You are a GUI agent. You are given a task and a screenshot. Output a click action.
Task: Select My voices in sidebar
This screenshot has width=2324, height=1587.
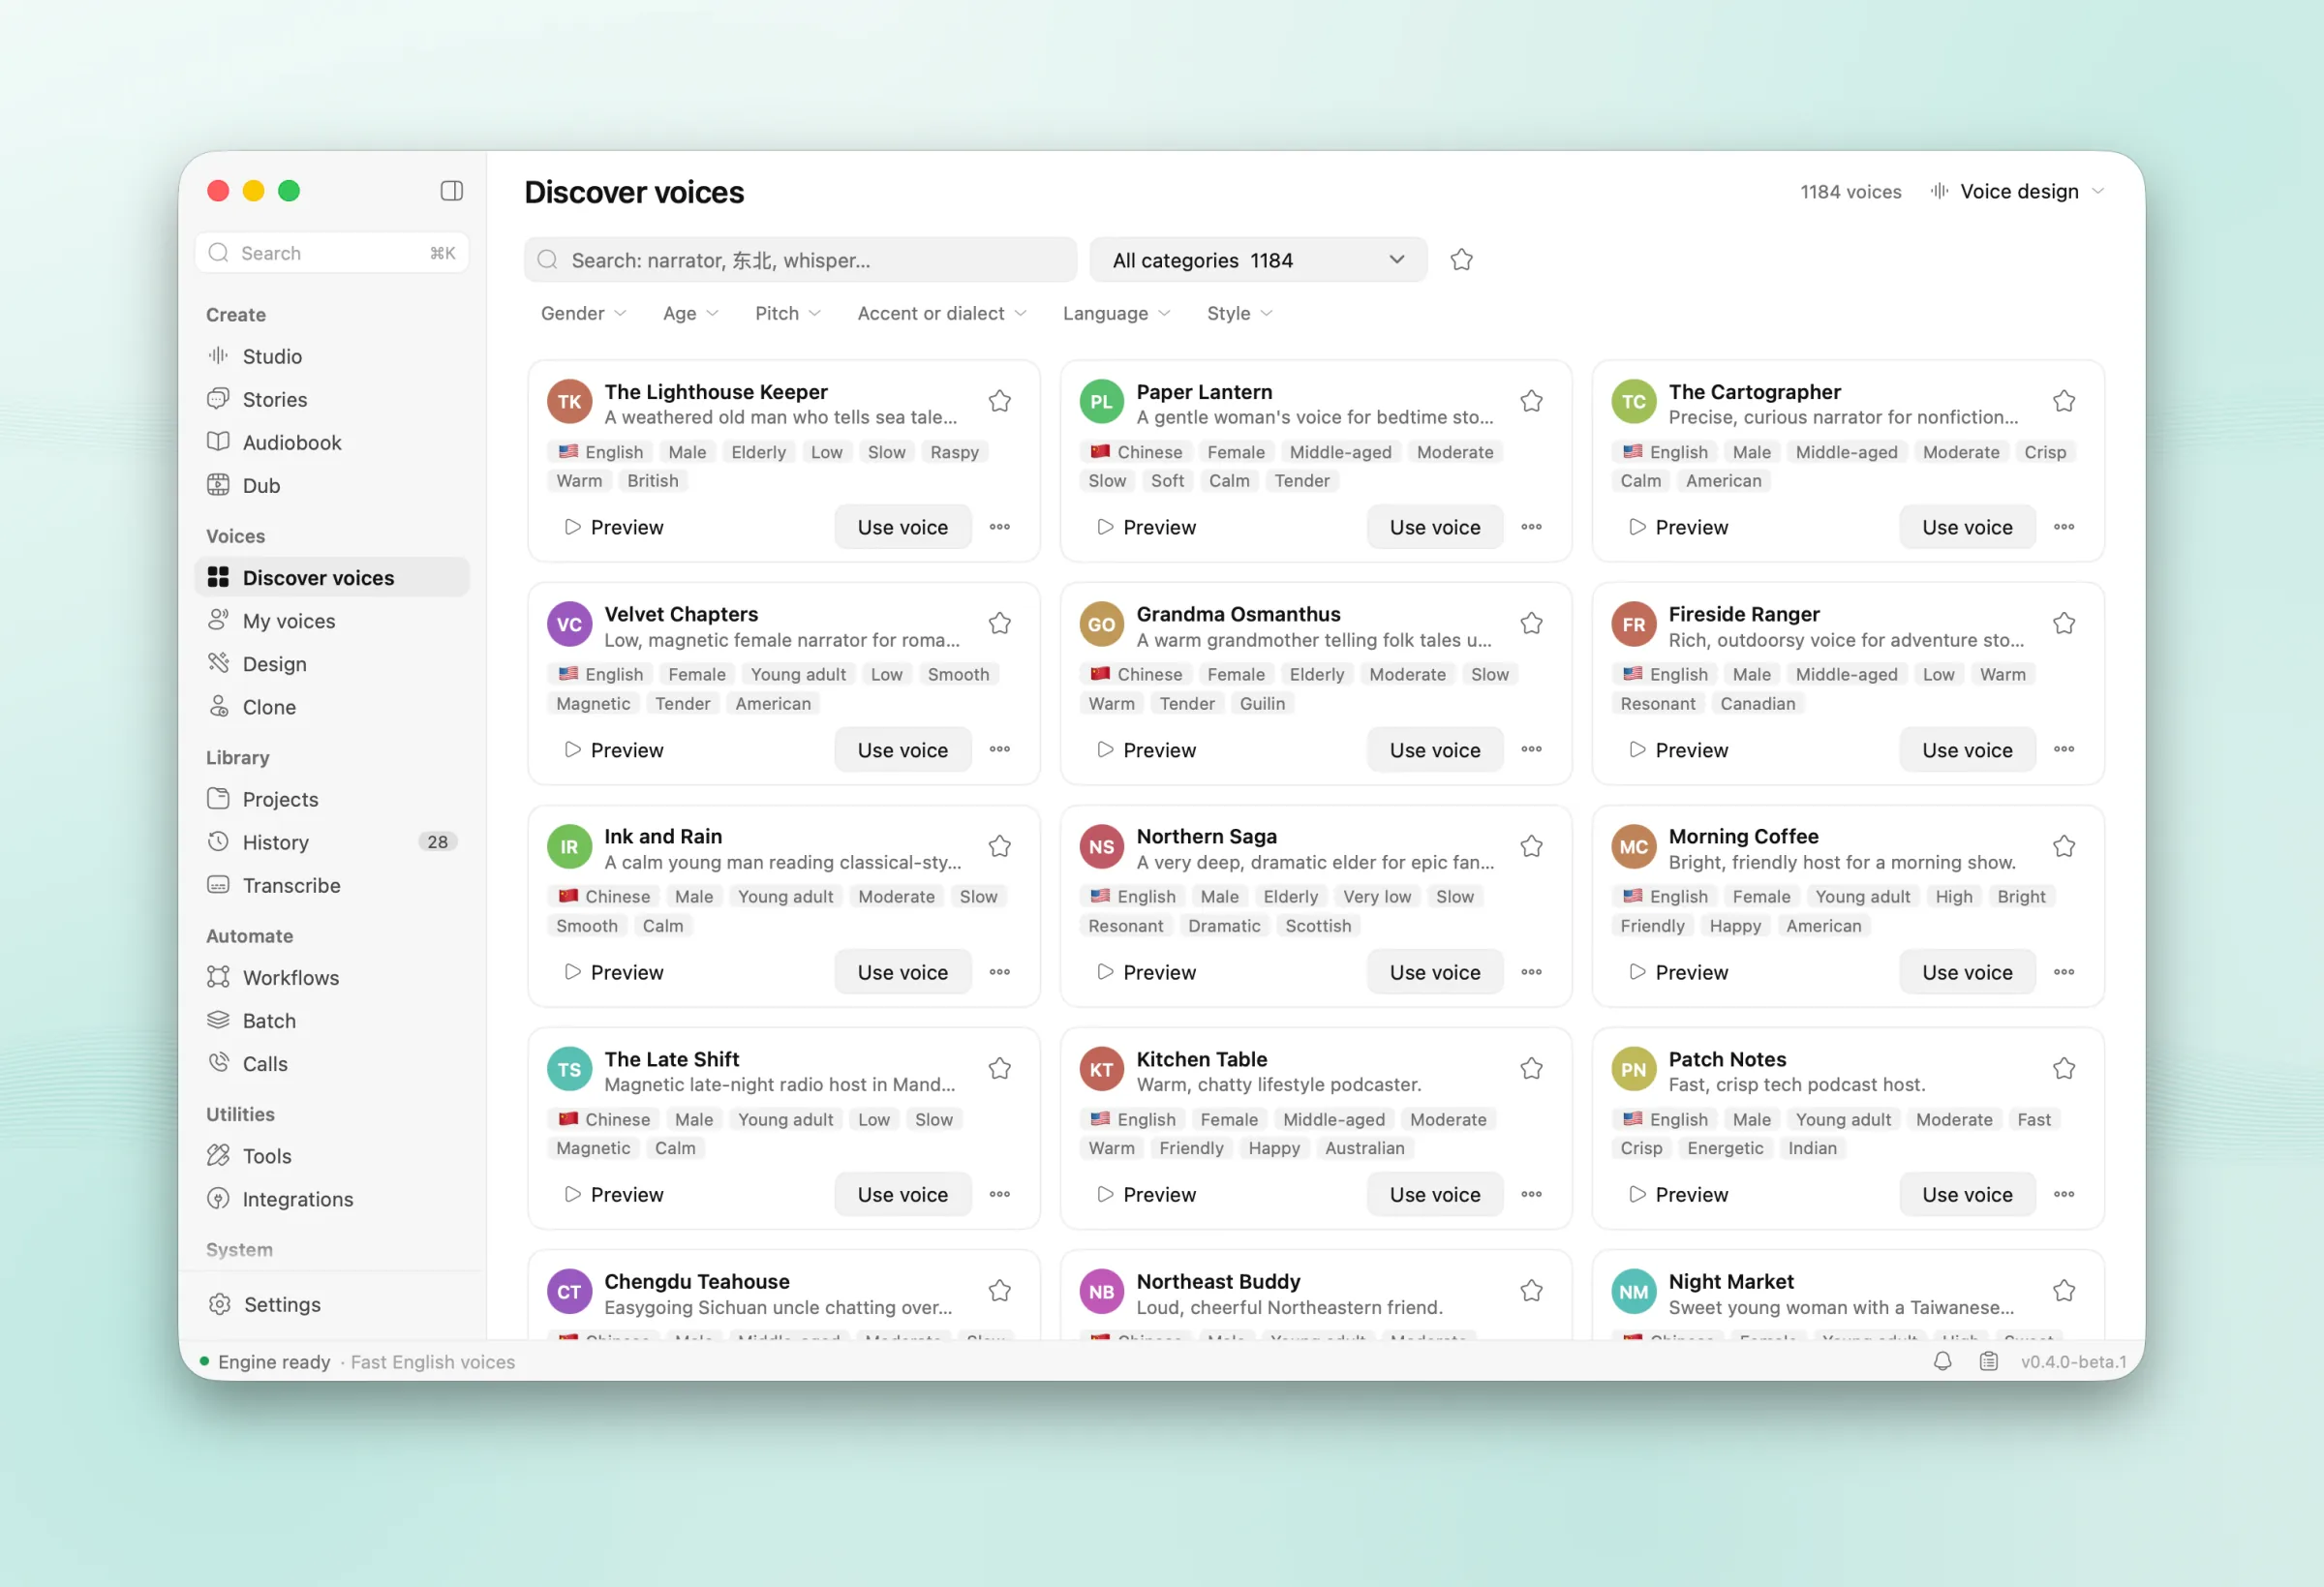tap(331, 621)
